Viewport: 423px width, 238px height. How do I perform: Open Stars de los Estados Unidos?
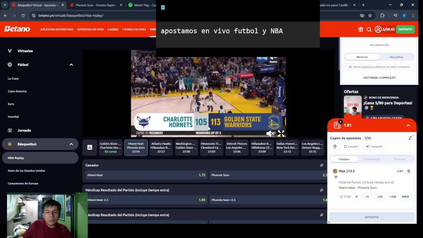point(26,171)
